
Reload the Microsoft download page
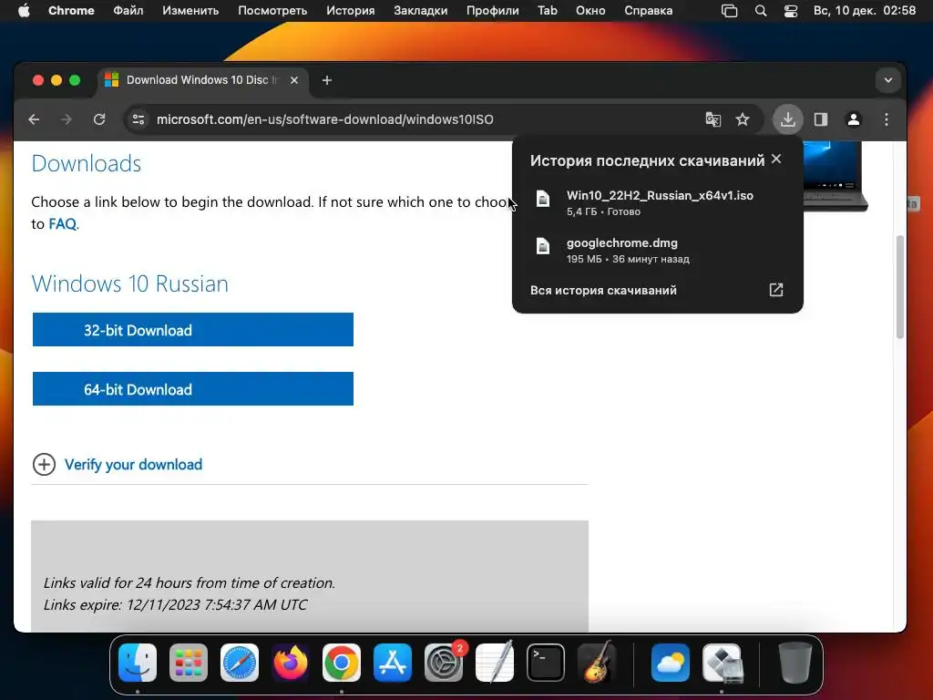[99, 119]
